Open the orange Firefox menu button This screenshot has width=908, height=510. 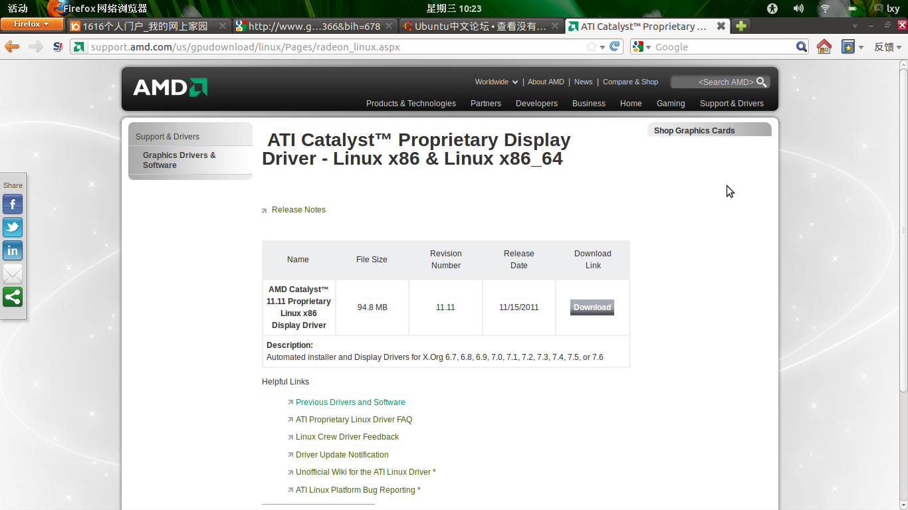point(32,24)
